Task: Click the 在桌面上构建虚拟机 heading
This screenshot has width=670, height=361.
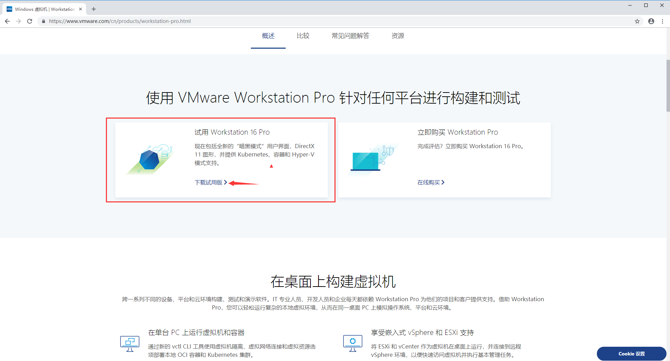Action: tap(333, 282)
